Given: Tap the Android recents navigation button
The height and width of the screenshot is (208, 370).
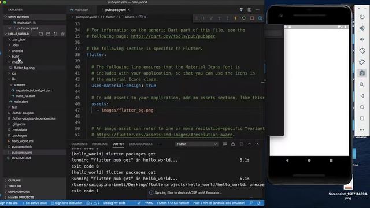Looking at the screenshot, I should click(x=331, y=161).
